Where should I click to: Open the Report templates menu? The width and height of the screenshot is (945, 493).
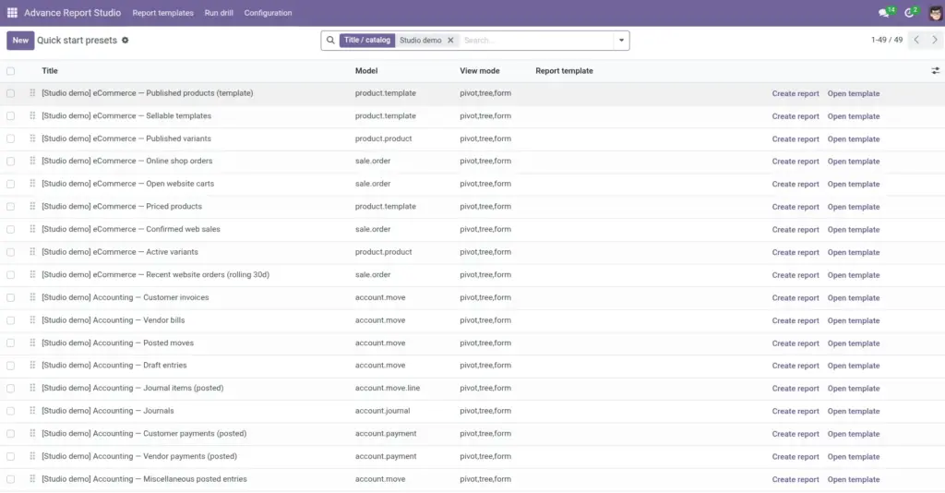tap(162, 13)
